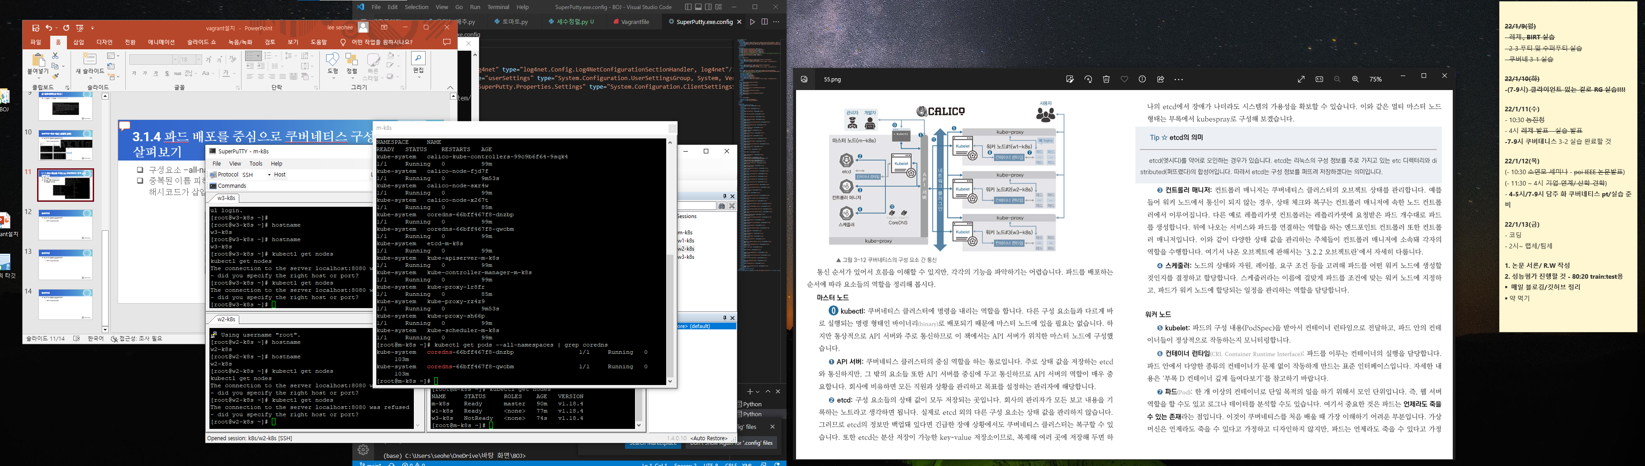Start slideshow from quick access toolbar

[79, 28]
